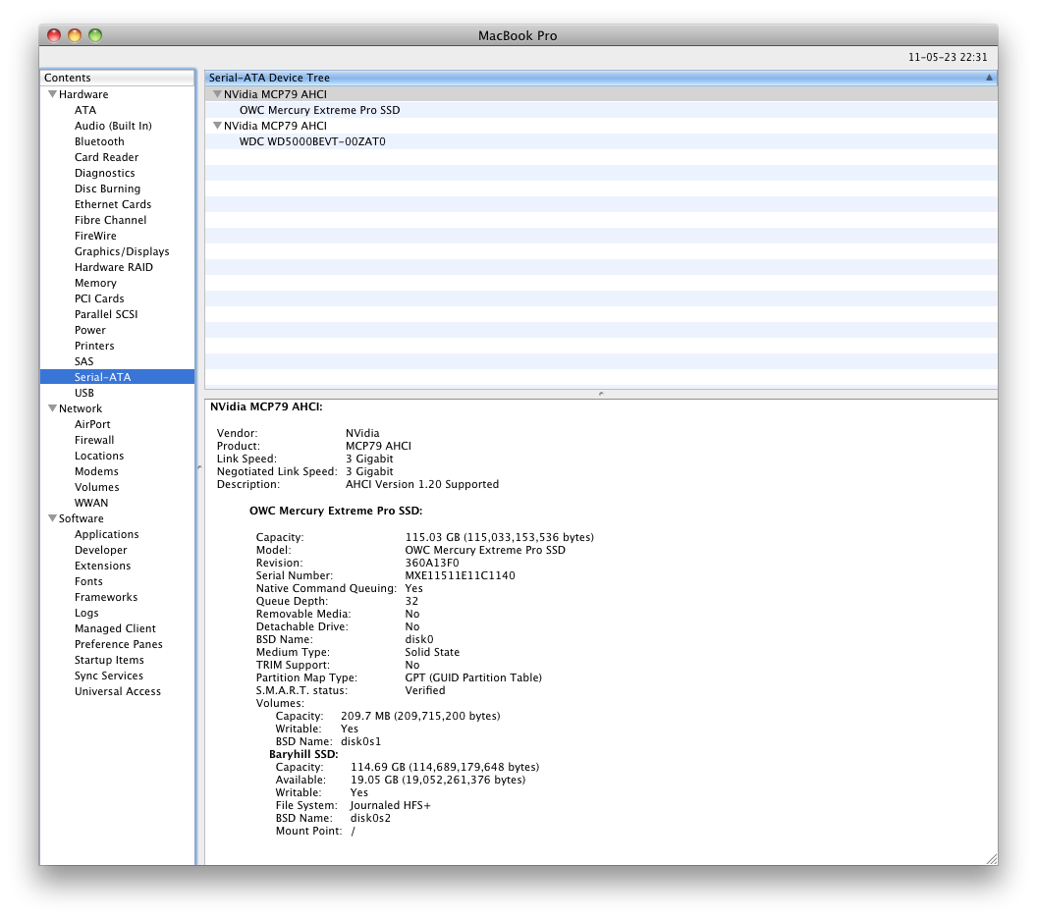1037x919 pixels.
Task: Select Modems entry
Action: 96,471
